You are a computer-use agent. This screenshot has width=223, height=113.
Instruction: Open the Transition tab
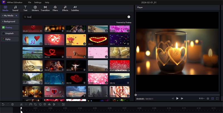pos(45,9)
